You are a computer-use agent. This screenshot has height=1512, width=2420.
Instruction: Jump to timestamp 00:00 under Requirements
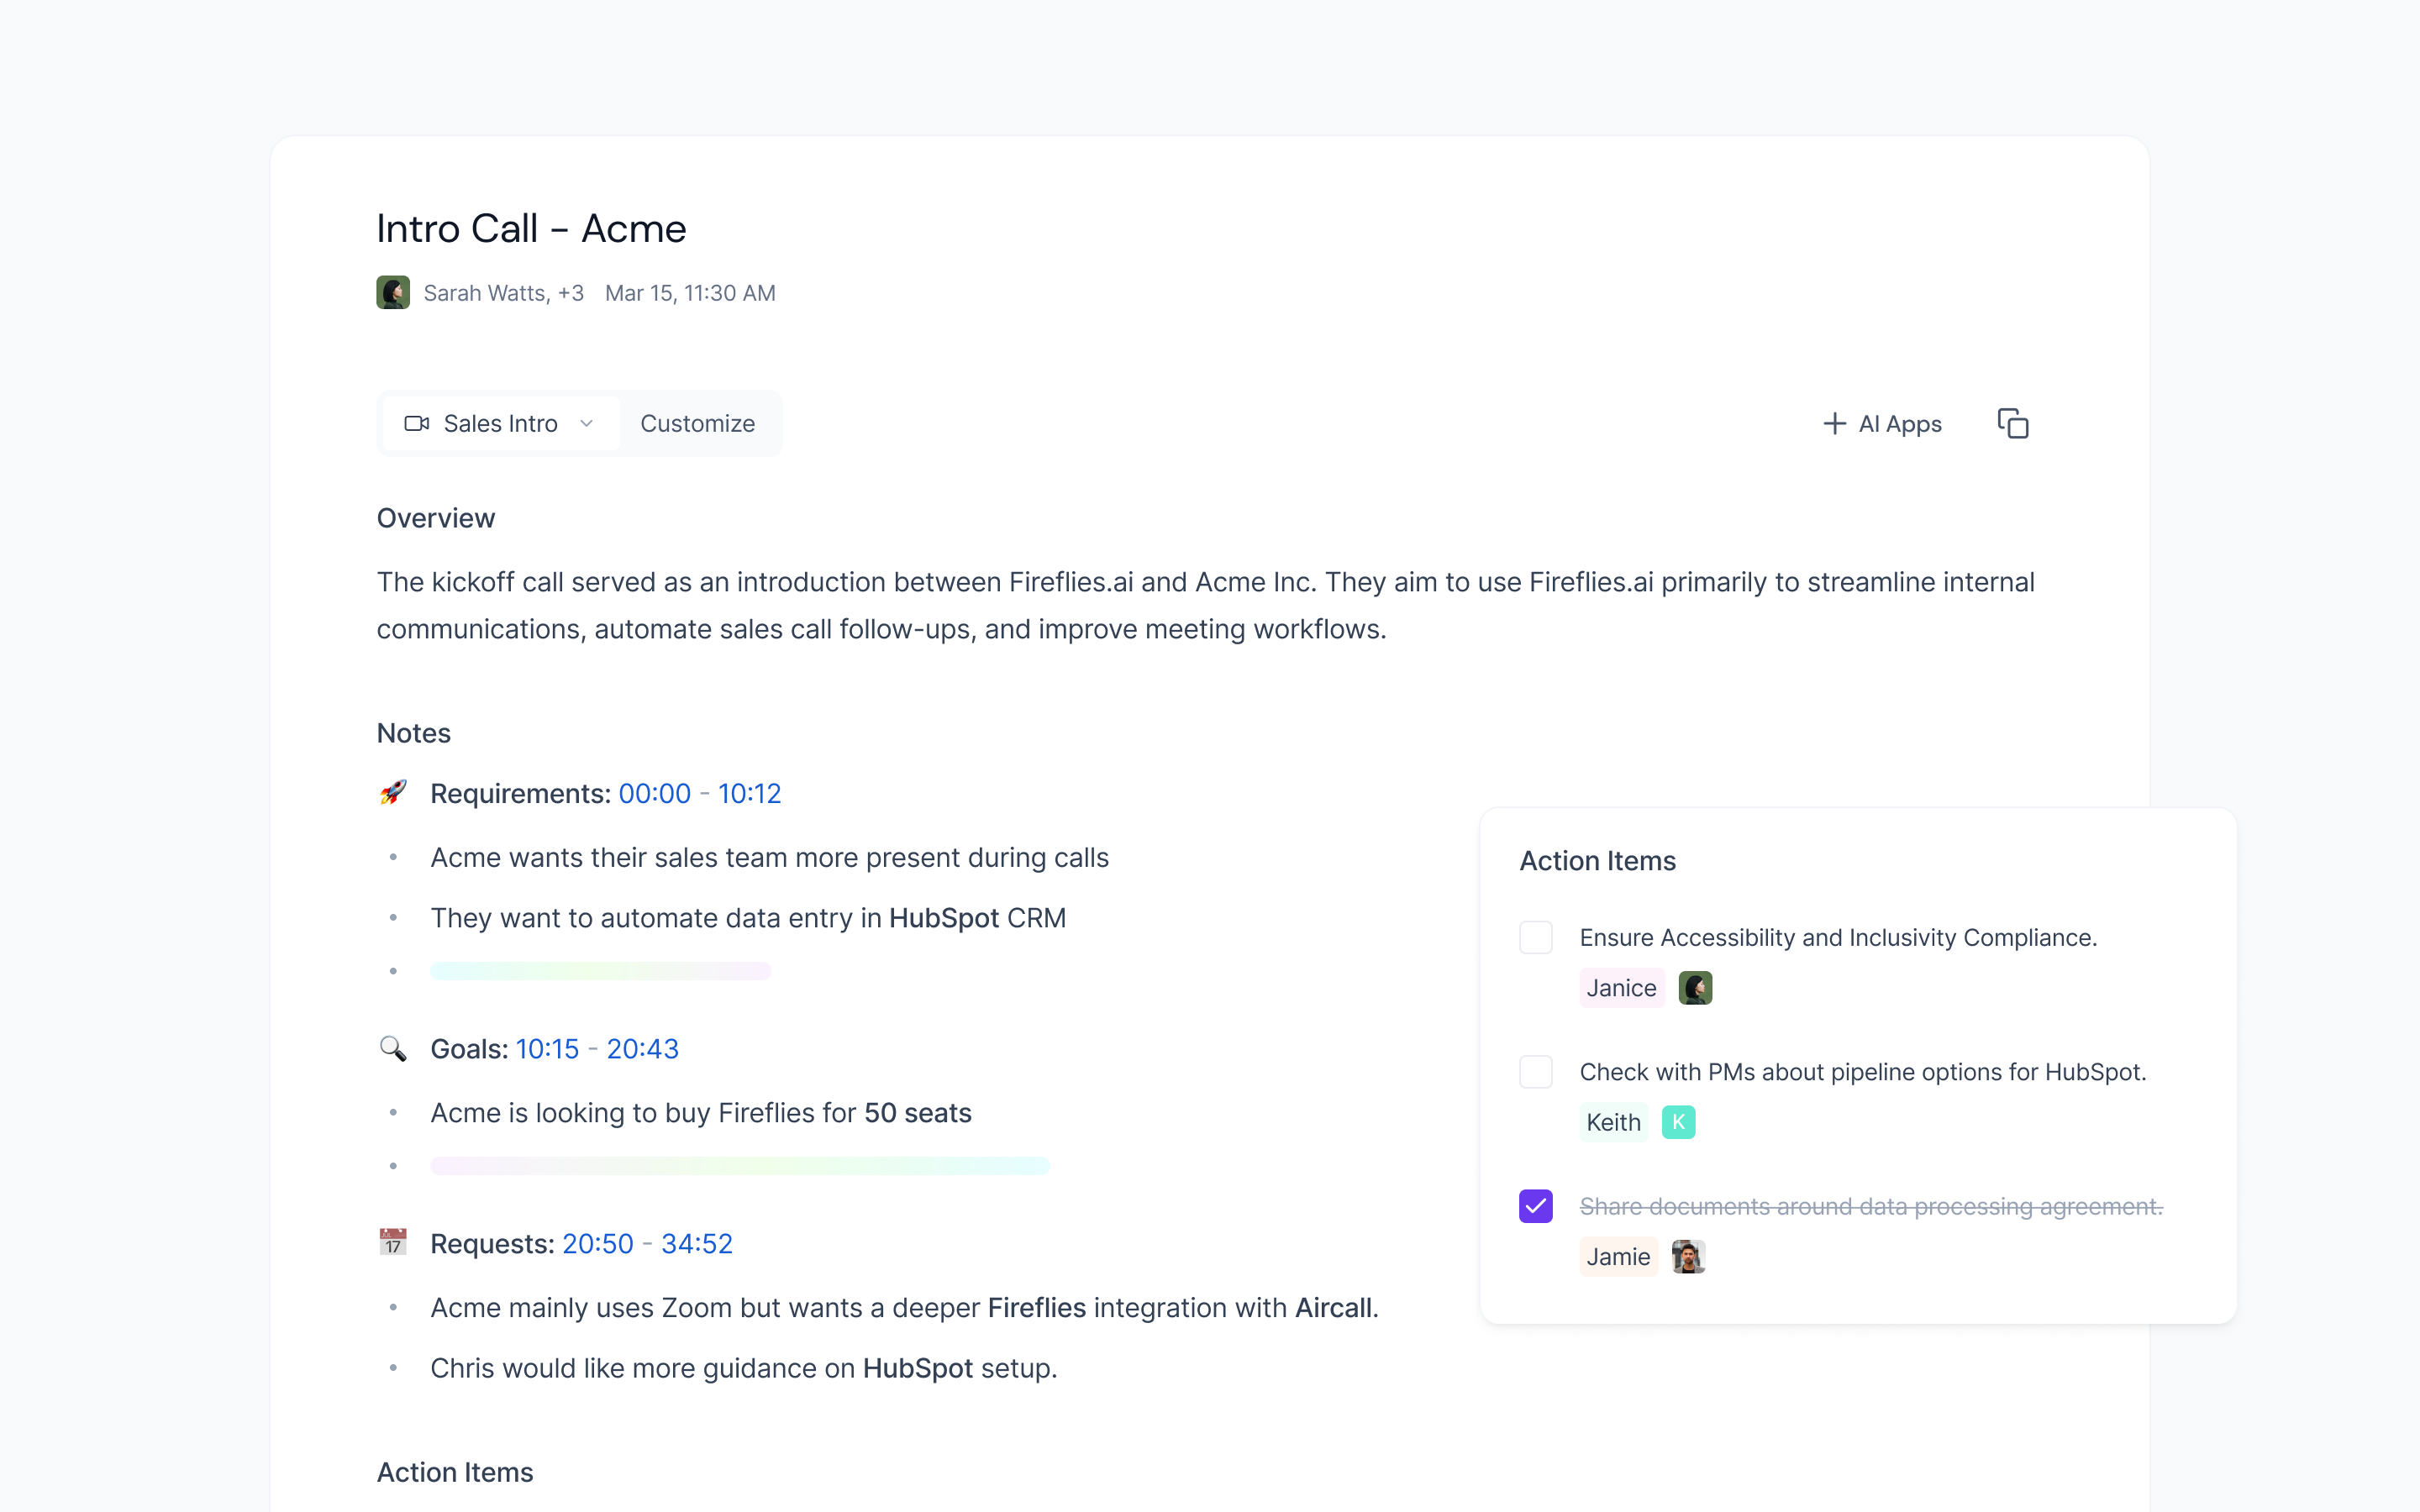655,793
